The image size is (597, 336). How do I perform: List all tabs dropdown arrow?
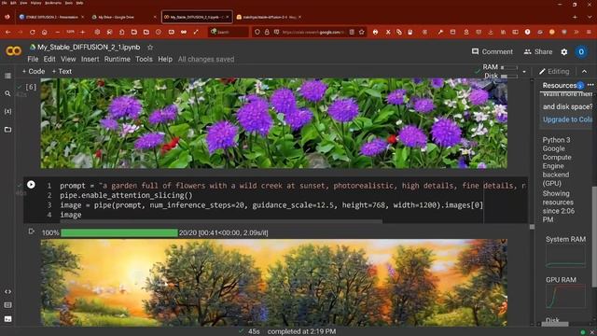(590, 17)
